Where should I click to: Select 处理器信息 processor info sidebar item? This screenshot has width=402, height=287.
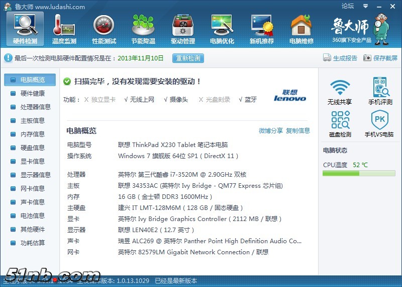(x=35, y=107)
